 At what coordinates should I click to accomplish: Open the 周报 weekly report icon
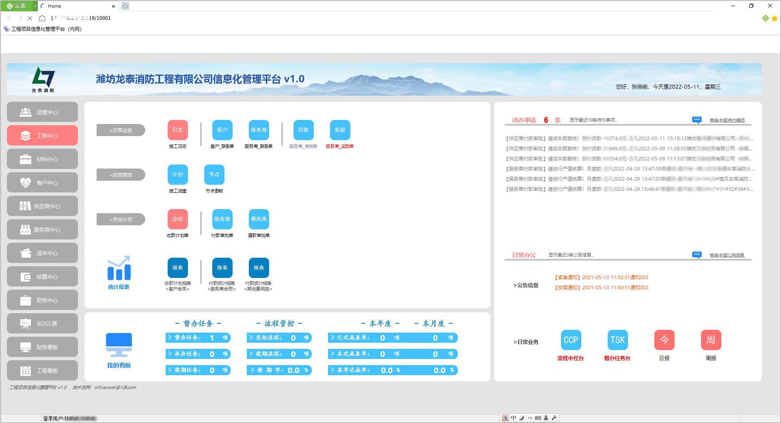coord(711,340)
